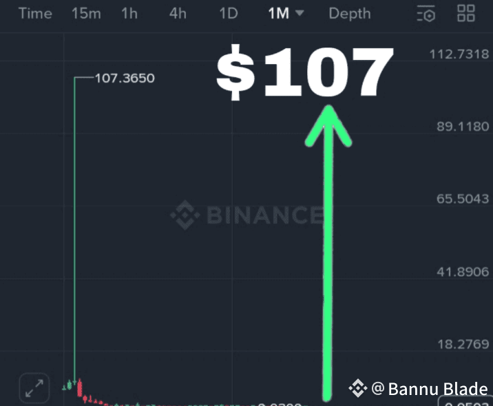The image size is (493, 406).
Task: Expand the chart to fullscreen
Action: [x=33, y=387]
